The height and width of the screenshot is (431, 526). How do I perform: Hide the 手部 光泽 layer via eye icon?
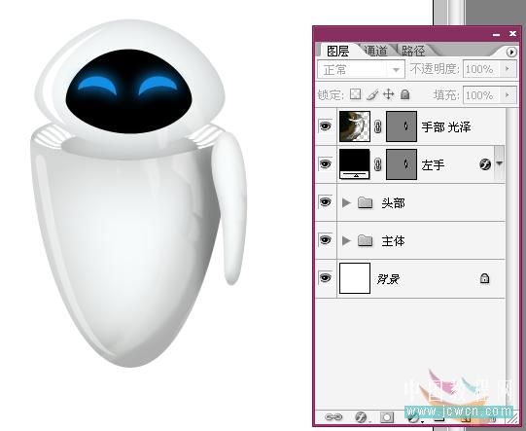(325, 126)
